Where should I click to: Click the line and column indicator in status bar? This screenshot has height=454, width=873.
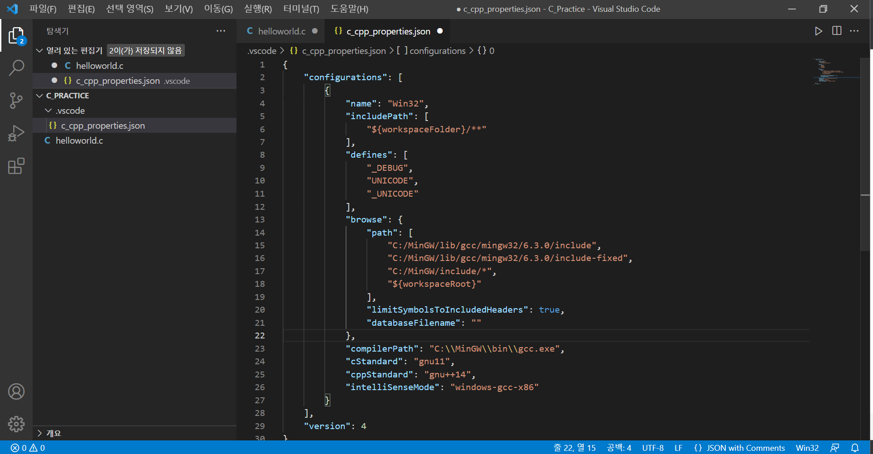pos(574,448)
